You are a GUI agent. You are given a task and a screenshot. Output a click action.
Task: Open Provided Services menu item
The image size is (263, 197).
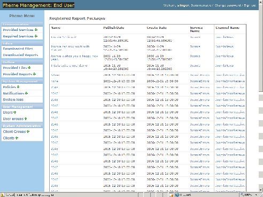click(18, 30)
